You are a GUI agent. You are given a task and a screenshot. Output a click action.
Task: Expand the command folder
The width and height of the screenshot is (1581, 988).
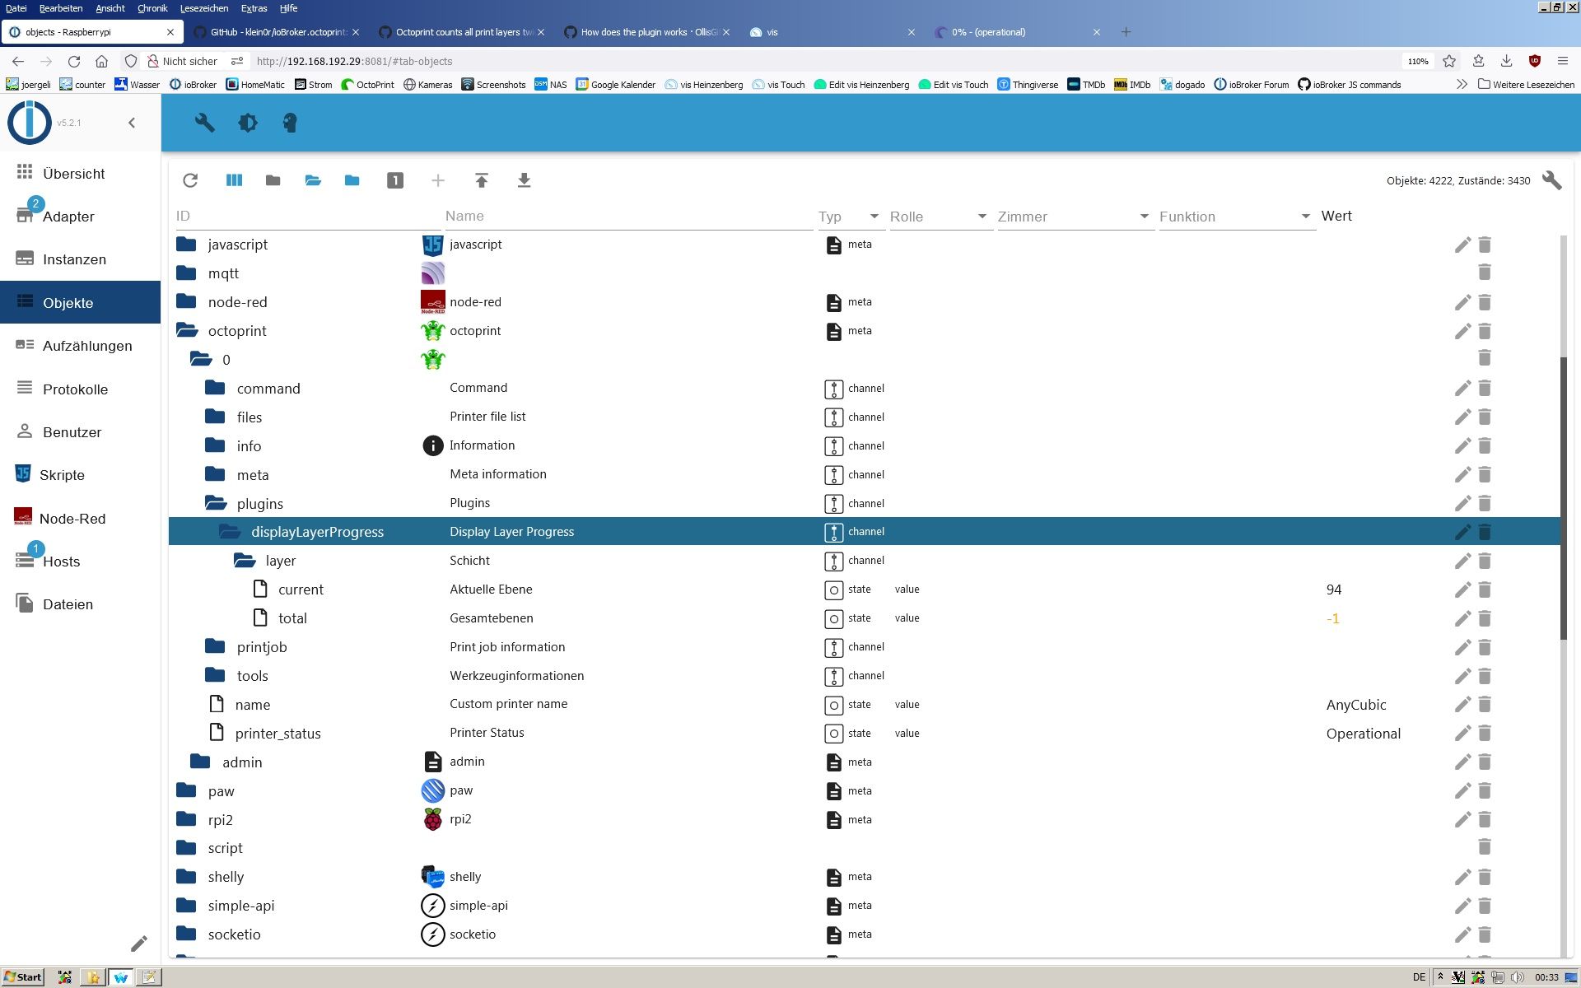215,388
